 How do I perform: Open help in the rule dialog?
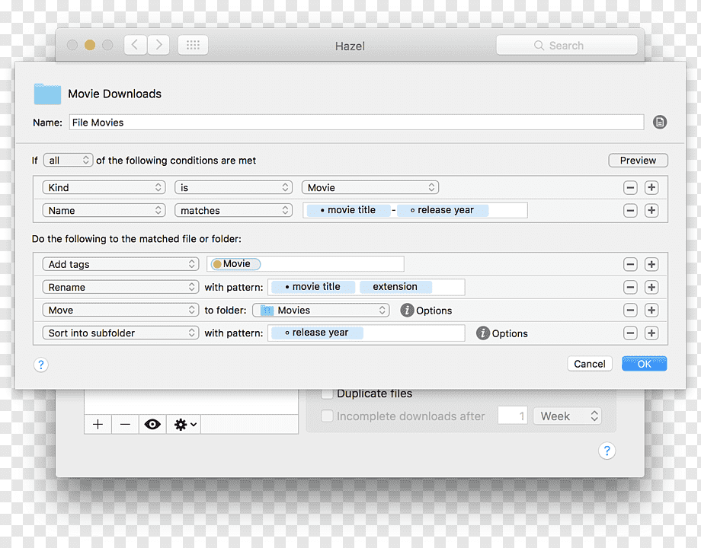40,365
